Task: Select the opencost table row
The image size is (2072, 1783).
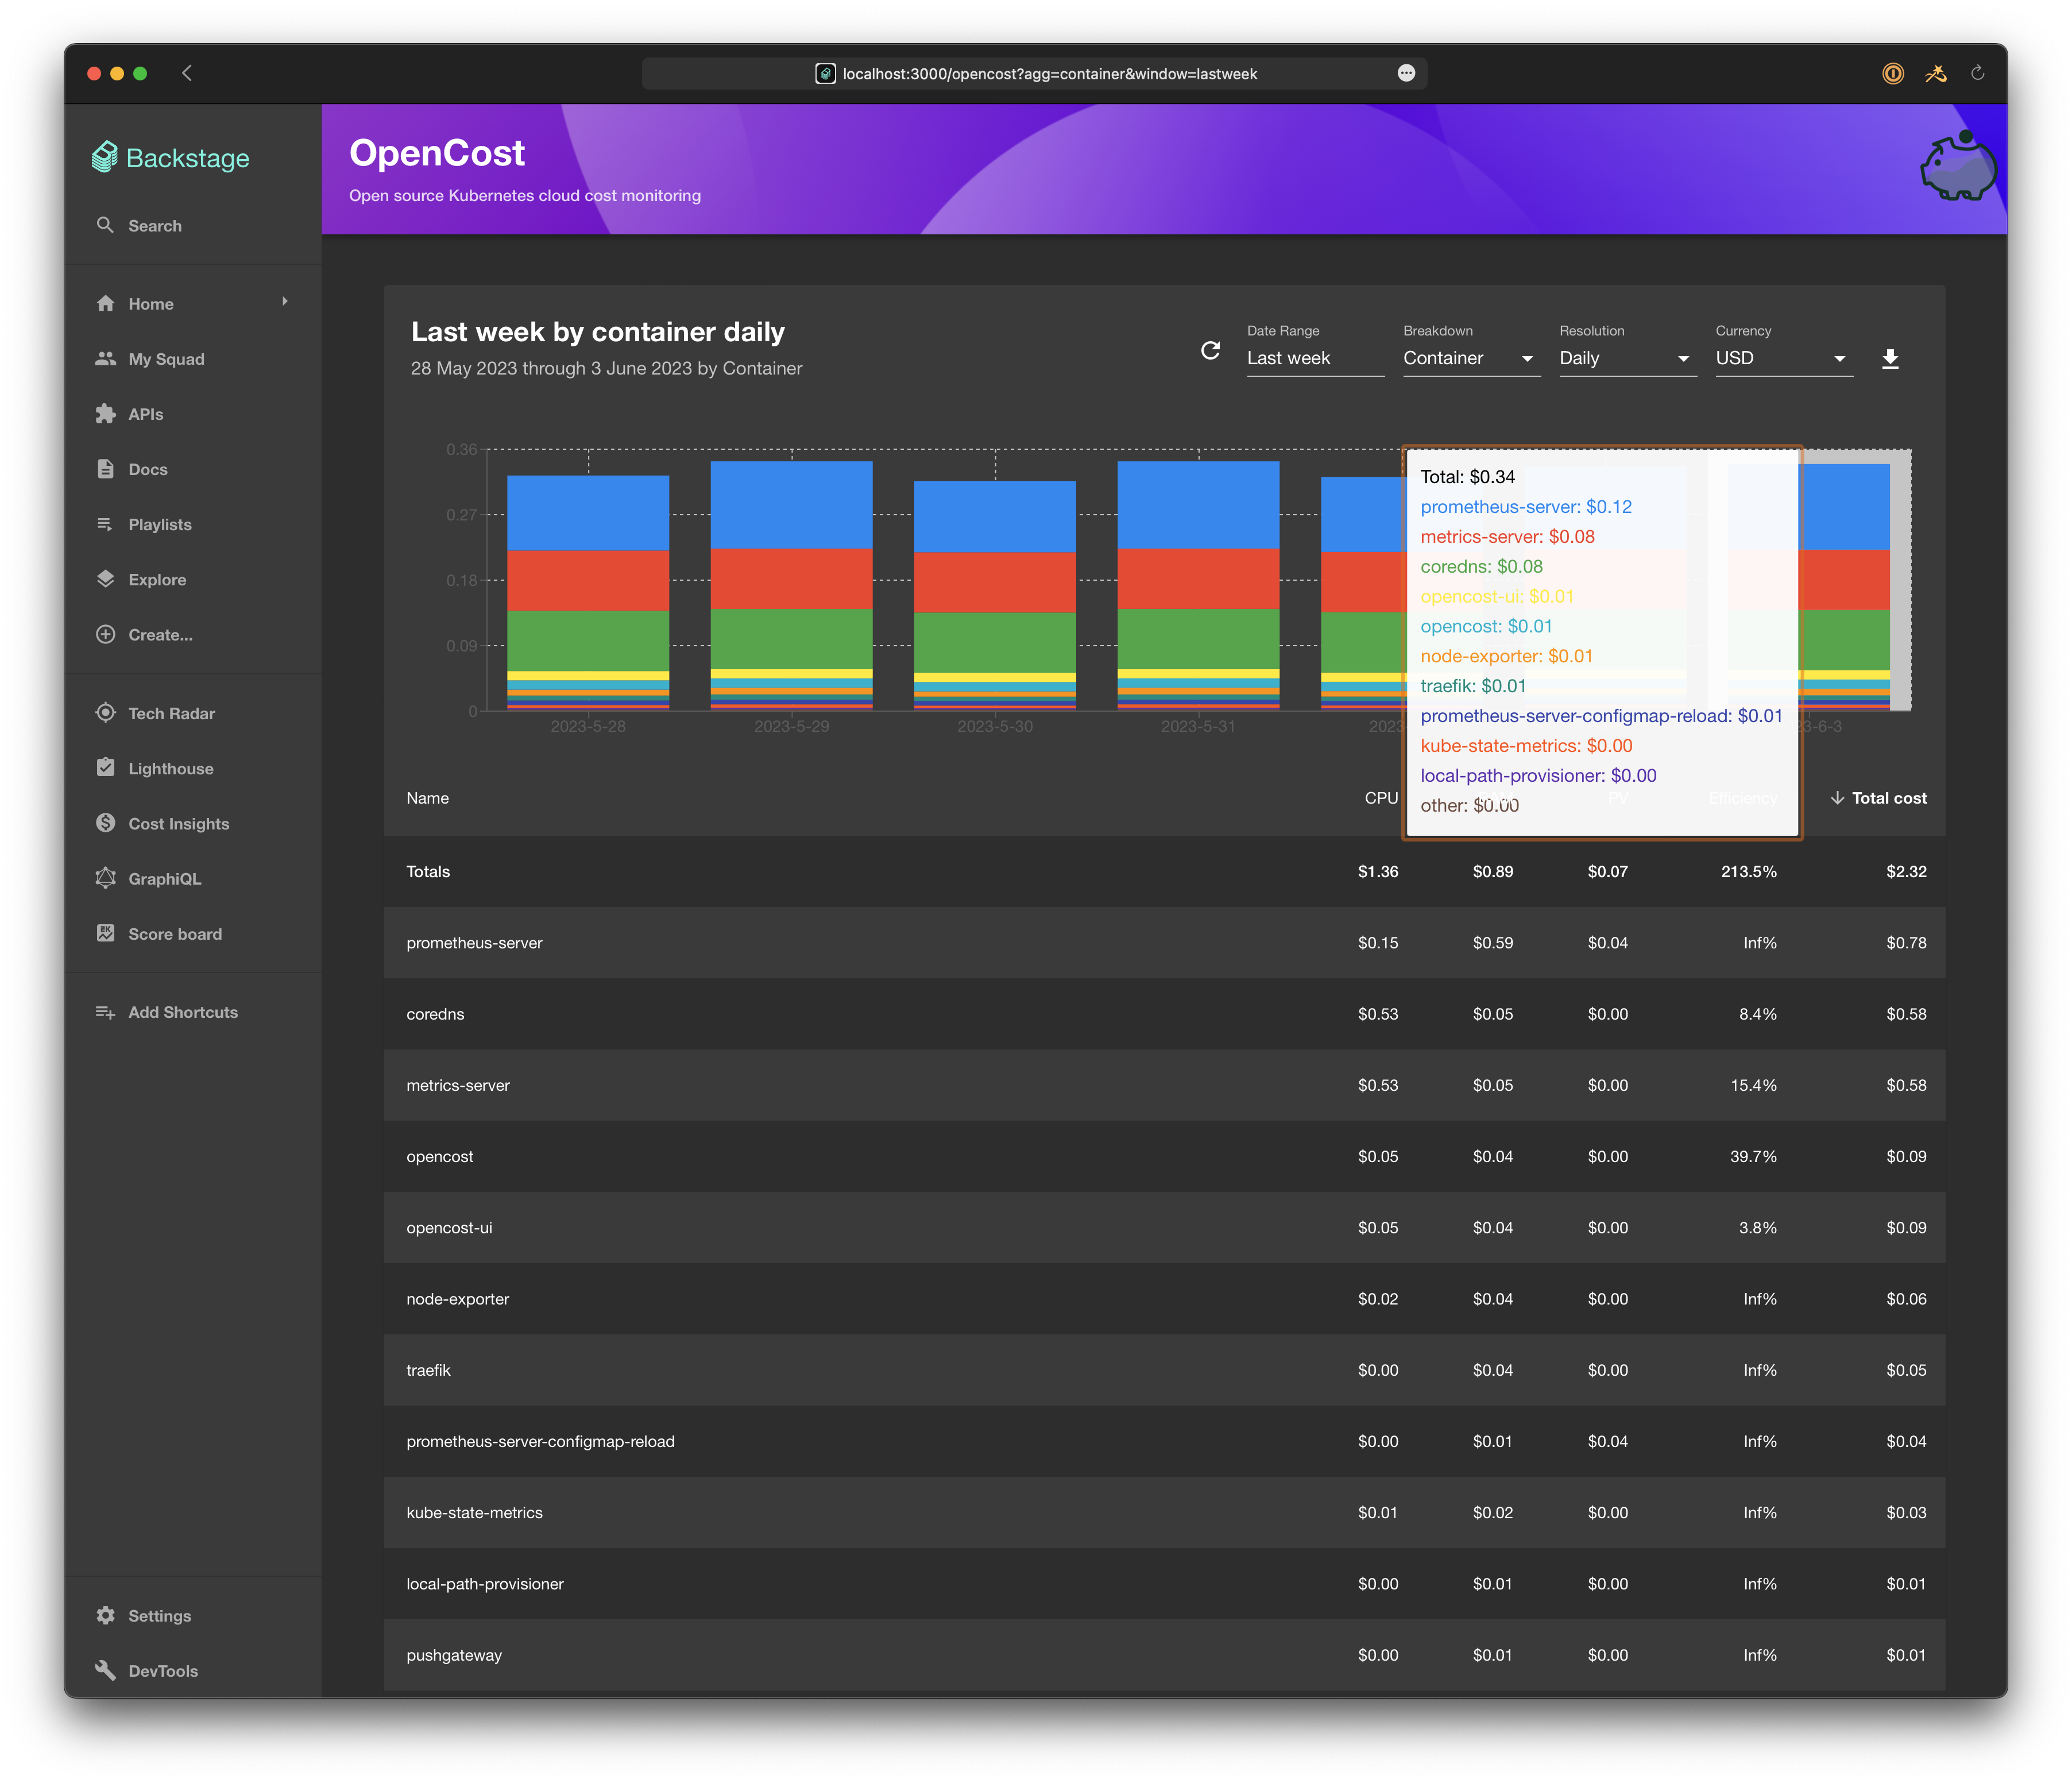Action: [x=1164, y=1156]
